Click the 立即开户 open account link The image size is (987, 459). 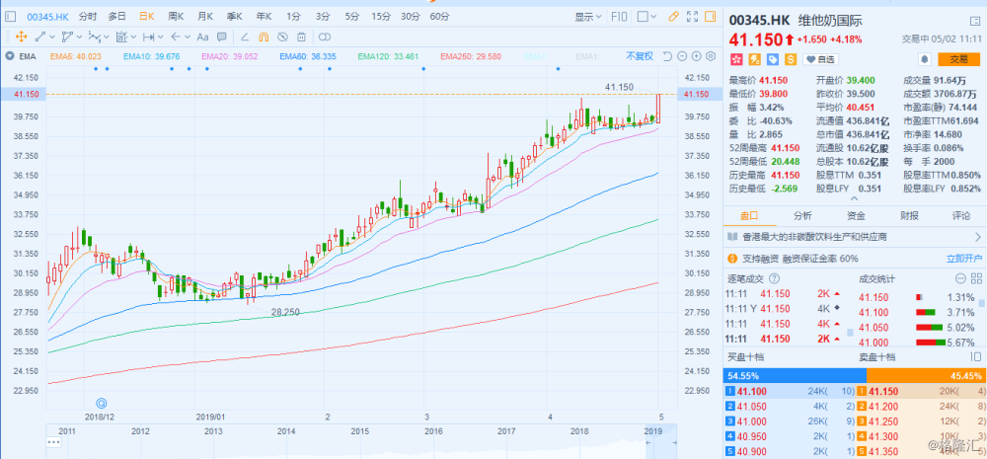(x=964, y=258)
